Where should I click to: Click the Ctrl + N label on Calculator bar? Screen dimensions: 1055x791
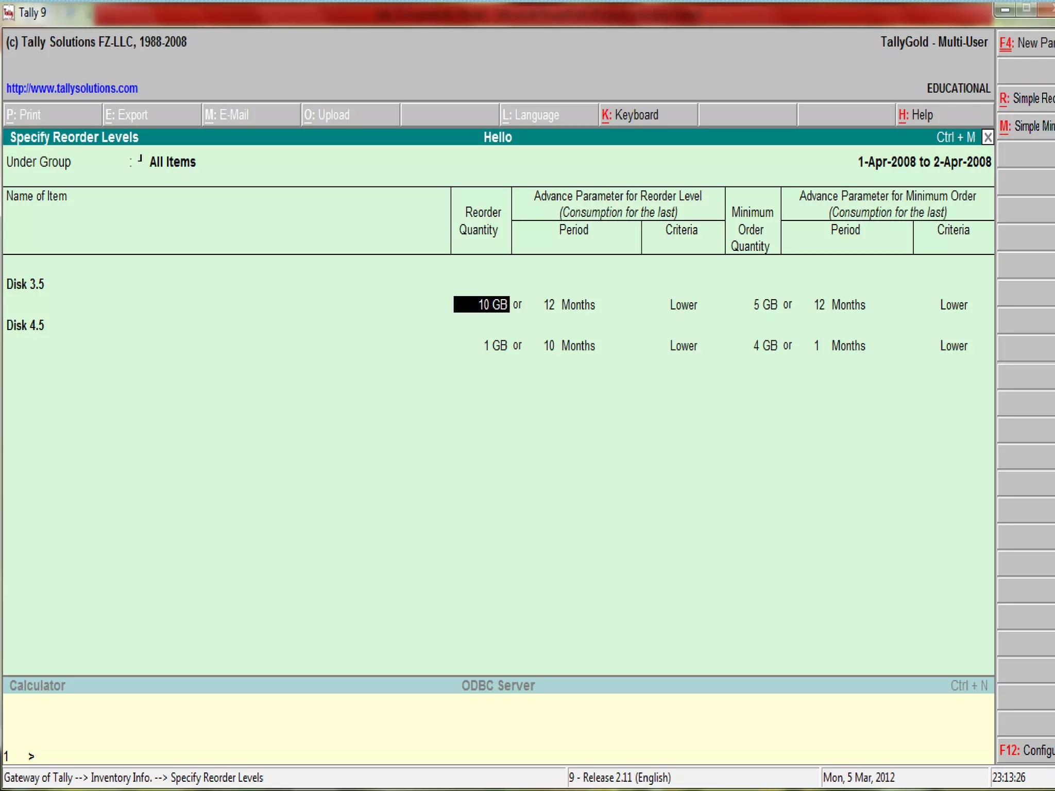coord(969,685)
